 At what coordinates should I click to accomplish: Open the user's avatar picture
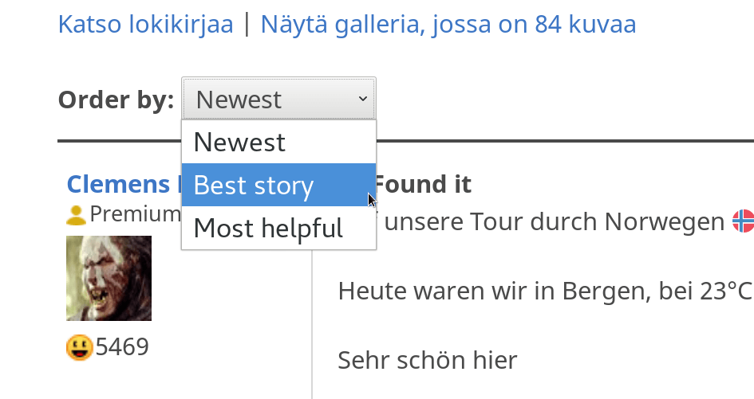pyautogui.click(x=109, y=278)
